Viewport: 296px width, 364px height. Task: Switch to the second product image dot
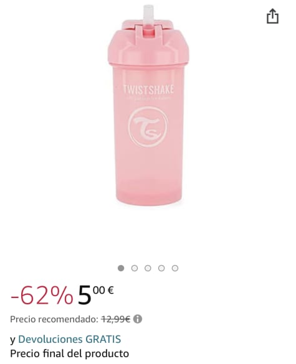pyautogui.click(x=135, y=268)
